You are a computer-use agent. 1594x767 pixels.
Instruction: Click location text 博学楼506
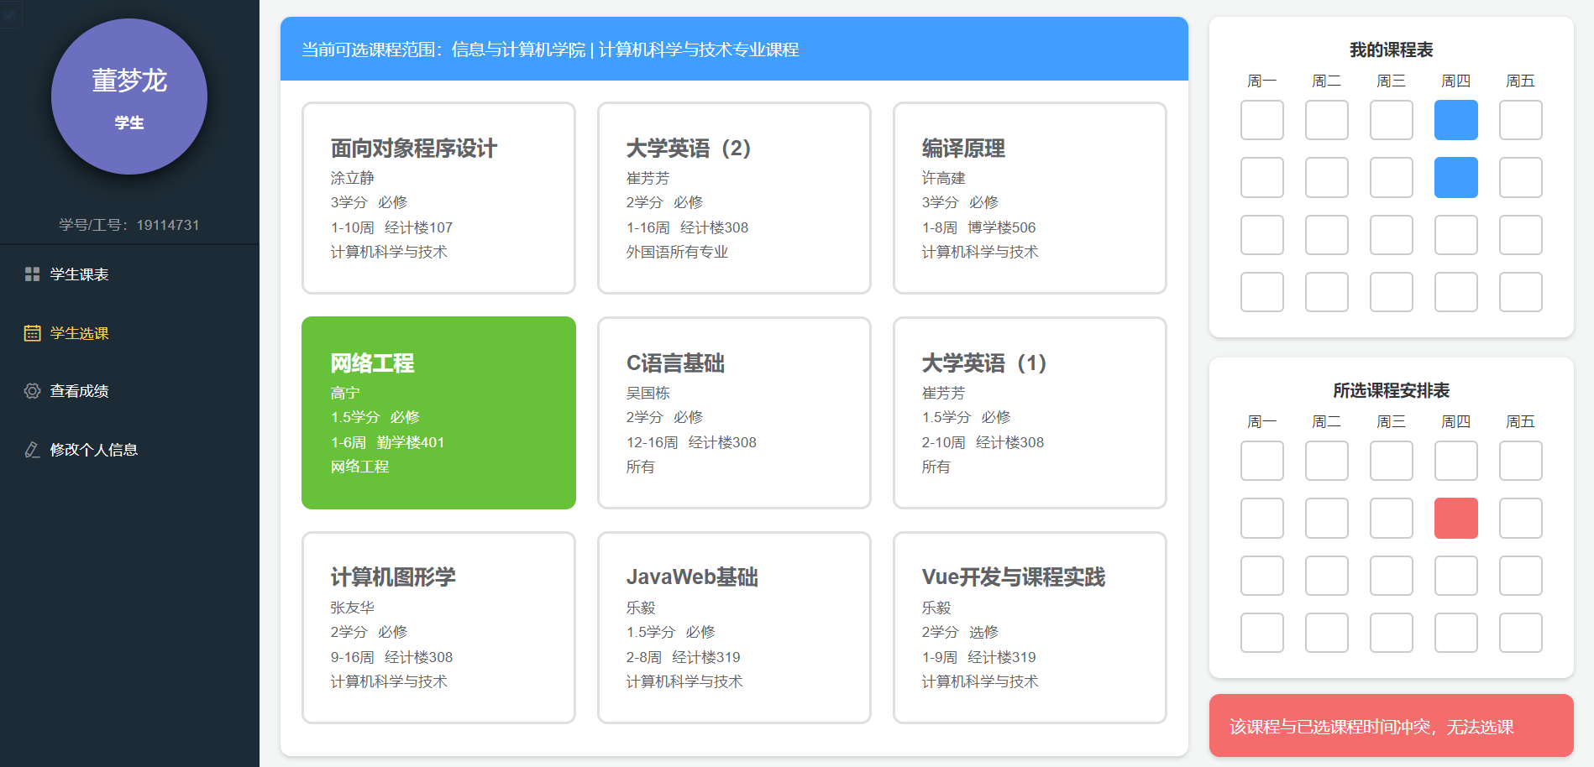1002,227
